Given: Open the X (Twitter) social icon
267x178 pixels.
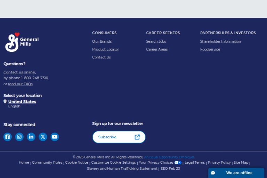Looking at the screenshot, I should click(x=43, y=137).
